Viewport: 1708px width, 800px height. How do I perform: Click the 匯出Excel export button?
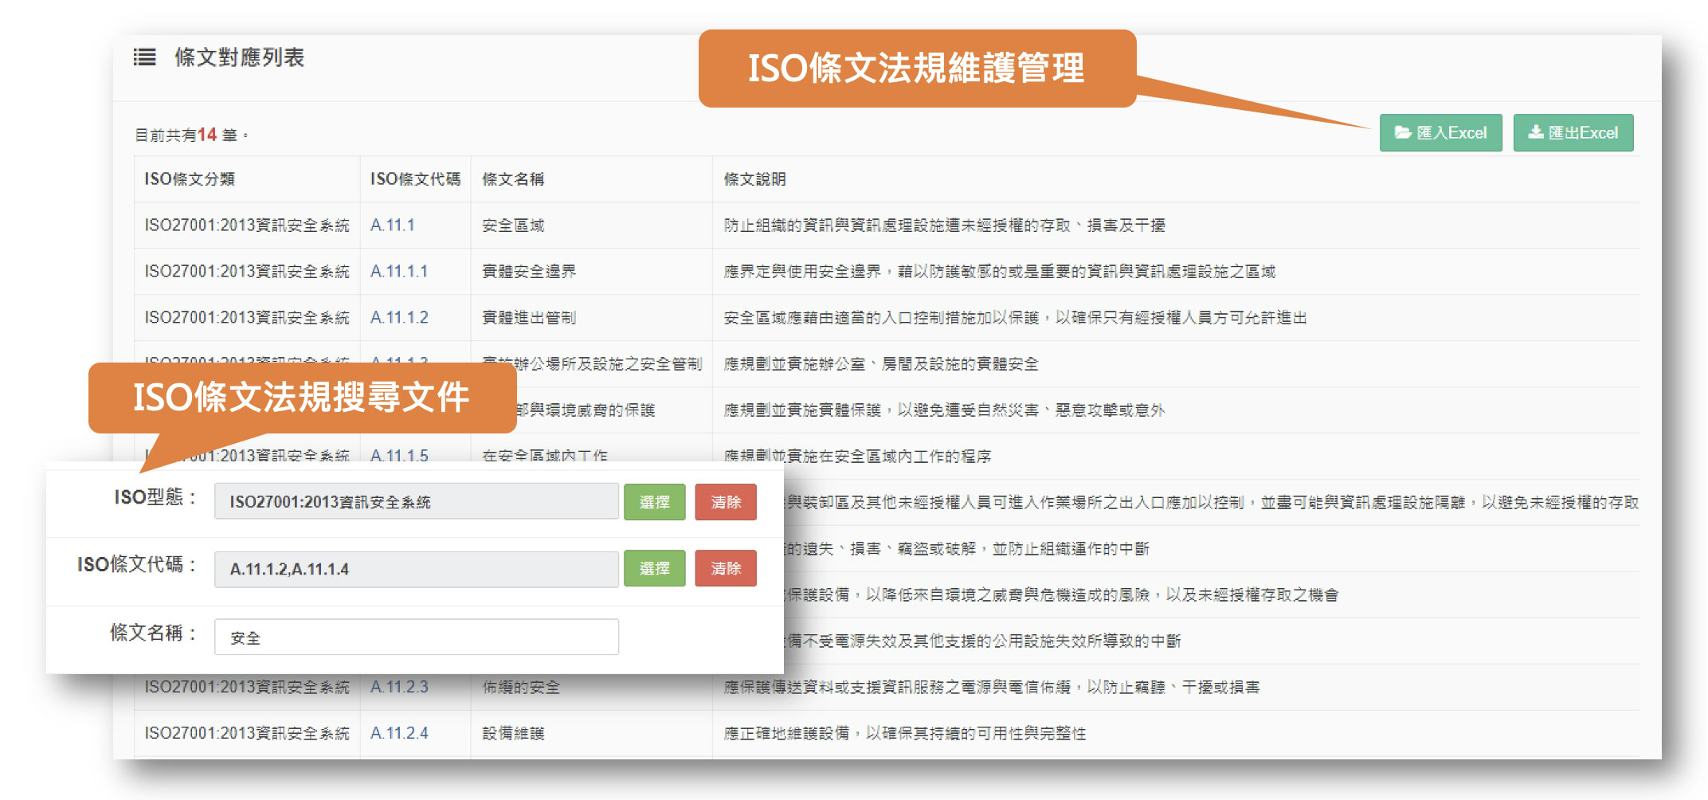click(x=1573, y=133)
